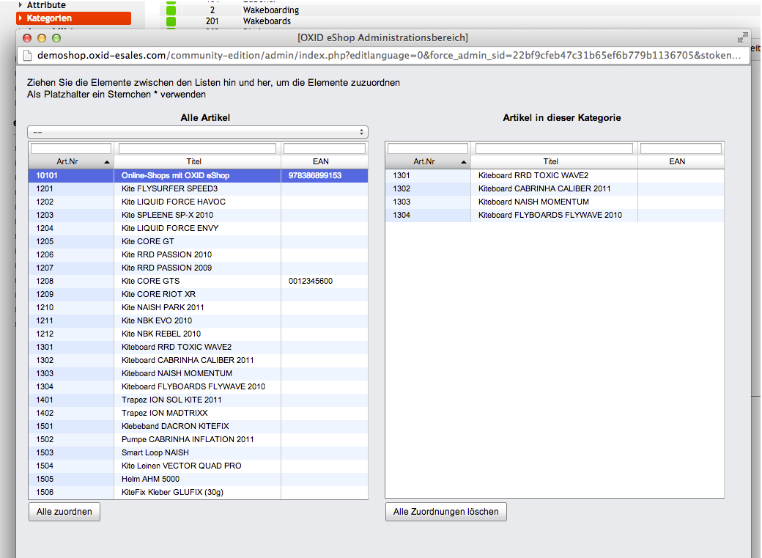This screenshot has height=558, width=762.
Task: Click the EAN filter field in left list
Action: point(324,149)
